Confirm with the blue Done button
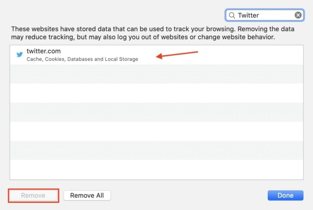 (x=285, y=195)
